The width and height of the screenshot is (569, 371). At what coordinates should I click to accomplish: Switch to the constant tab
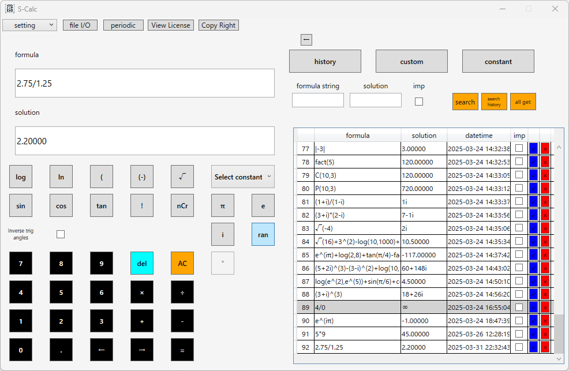(x=498, y=61)
